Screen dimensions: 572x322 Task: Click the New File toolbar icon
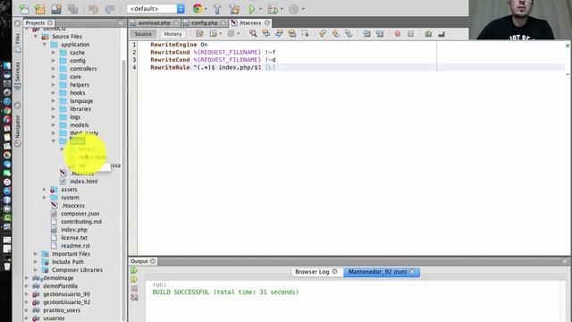point(24,9)
